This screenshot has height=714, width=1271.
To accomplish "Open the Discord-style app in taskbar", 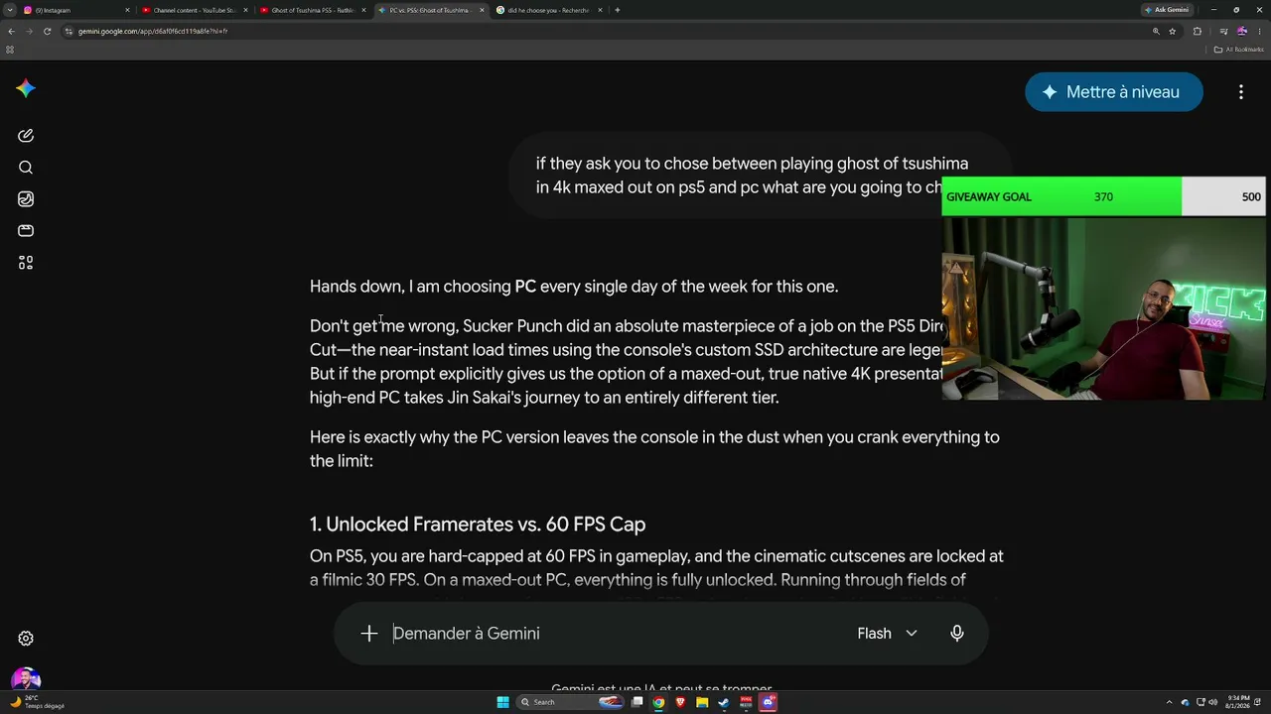I will coord(768,702).
